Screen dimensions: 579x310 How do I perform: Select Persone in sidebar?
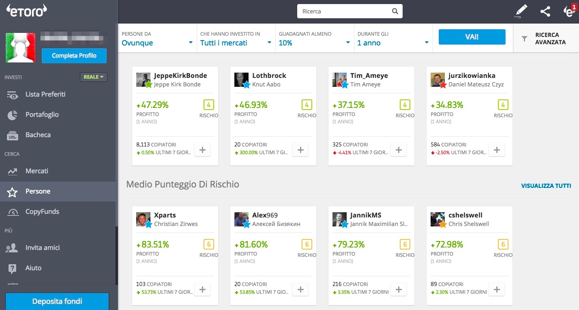[x=58, y=192]
